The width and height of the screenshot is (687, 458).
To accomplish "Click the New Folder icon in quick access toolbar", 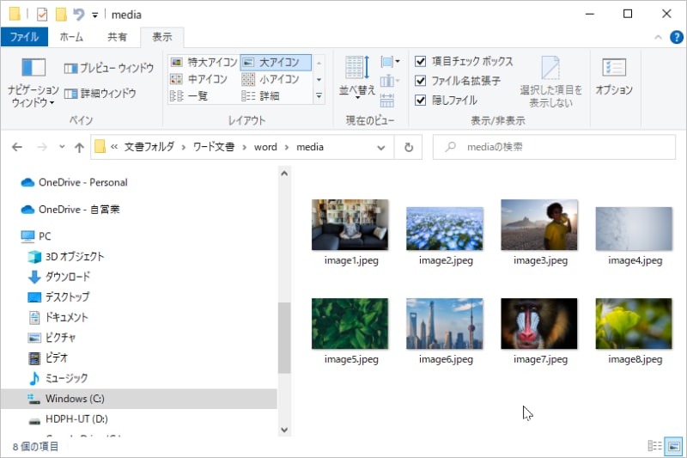I will tap(61, 15).
